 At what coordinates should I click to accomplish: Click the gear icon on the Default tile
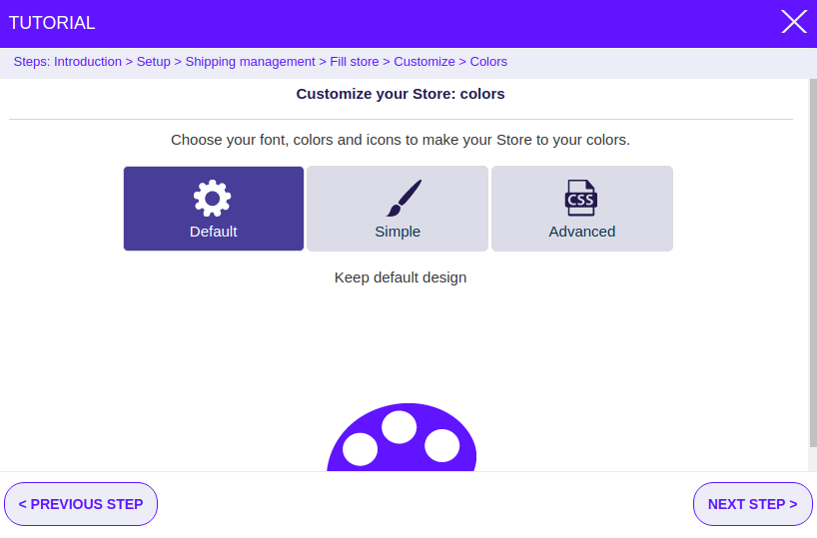pyautogui.click(x=212, y=199)
